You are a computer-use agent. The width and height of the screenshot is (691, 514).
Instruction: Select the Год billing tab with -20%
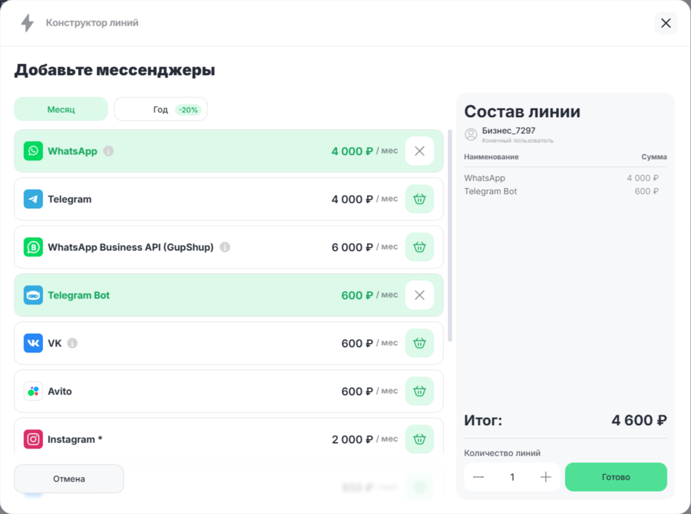pos(161,110)
